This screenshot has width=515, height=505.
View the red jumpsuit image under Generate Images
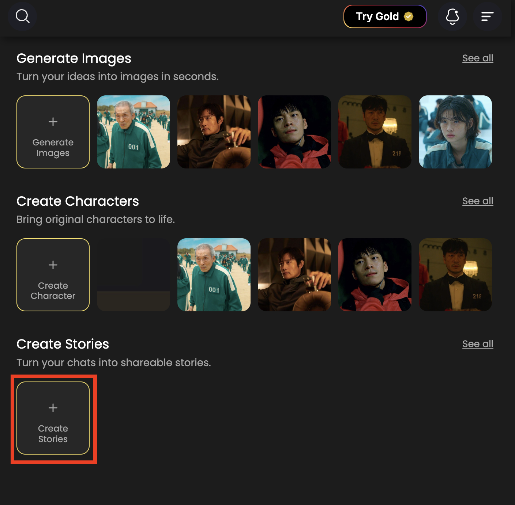point(294,132)
